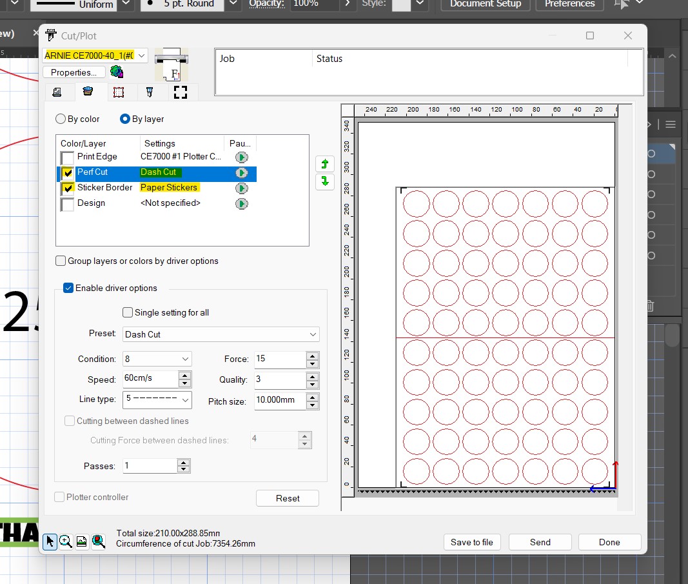Open the tiling grid tab
Viewport: 688px width, 584px height.
click(119, 92)
